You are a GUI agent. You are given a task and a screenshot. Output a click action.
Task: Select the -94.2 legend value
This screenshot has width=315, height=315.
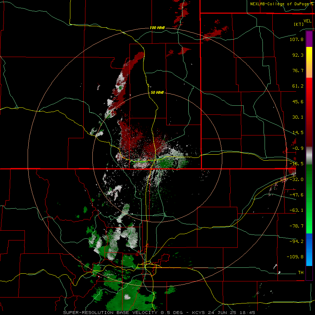[x=296, y=241]
